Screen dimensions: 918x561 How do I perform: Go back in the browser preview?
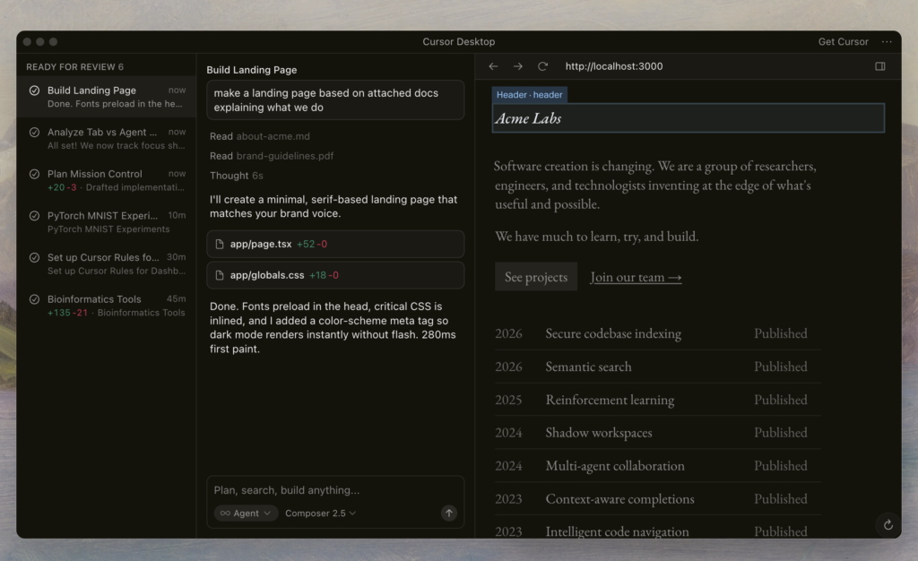tap(493, 66)
